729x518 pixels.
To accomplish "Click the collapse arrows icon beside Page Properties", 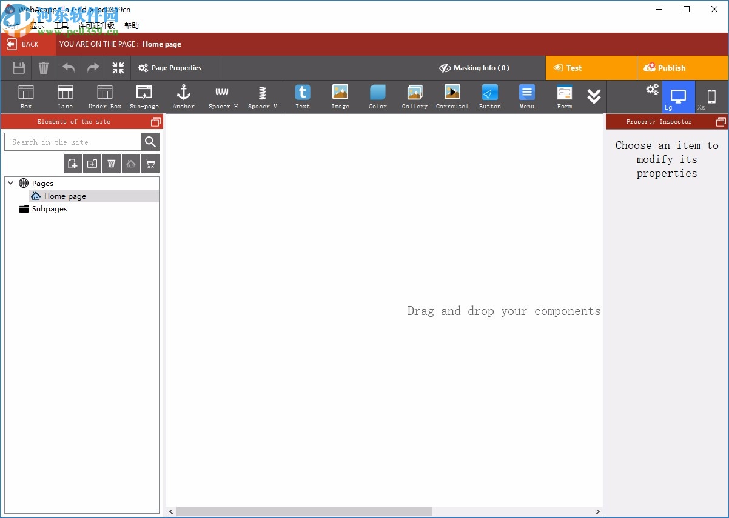I will coord(118,68).
